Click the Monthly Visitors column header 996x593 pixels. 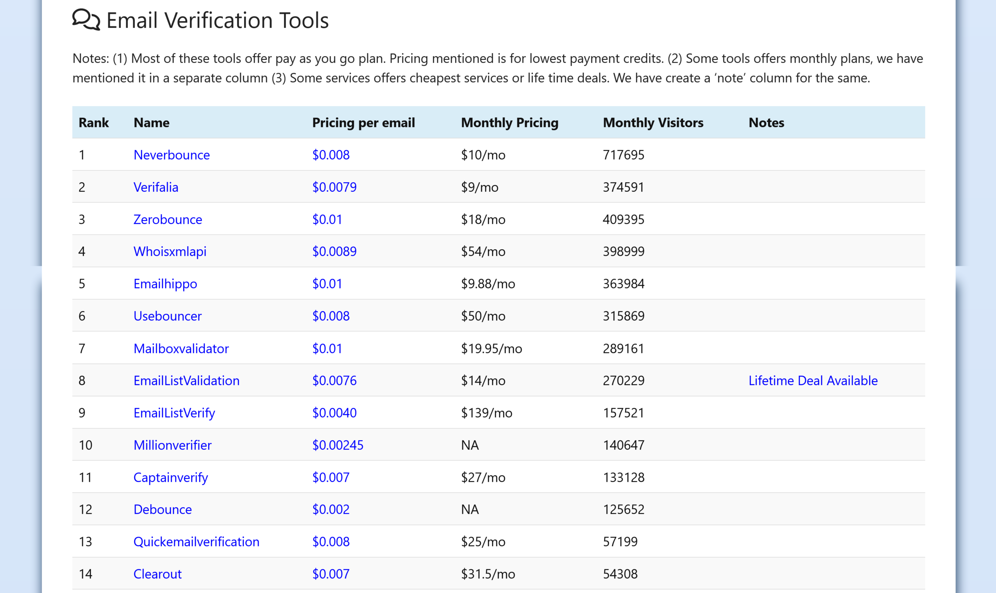653,123
